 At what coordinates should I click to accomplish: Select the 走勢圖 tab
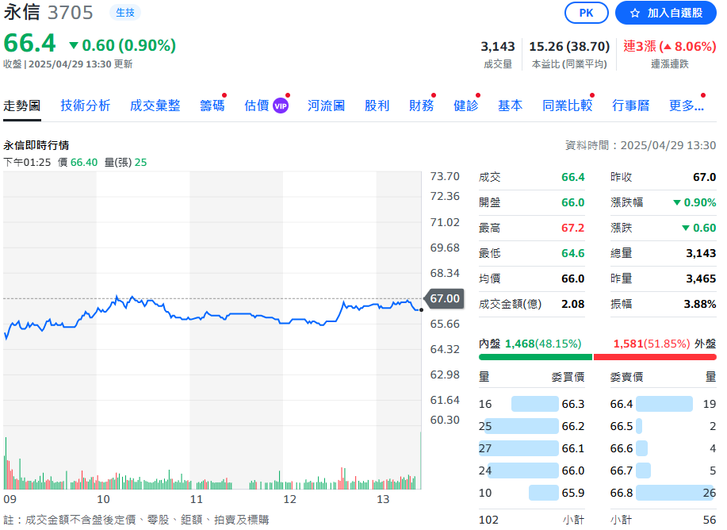(x=21, y=106)
